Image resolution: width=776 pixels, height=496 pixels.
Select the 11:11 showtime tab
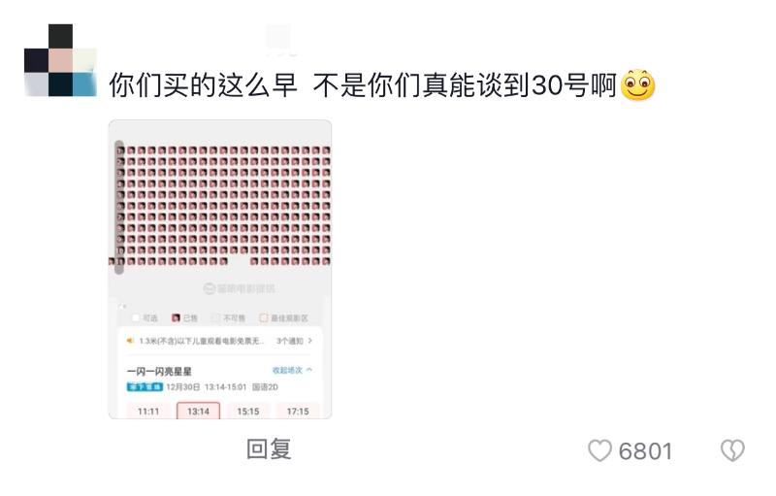148,411
